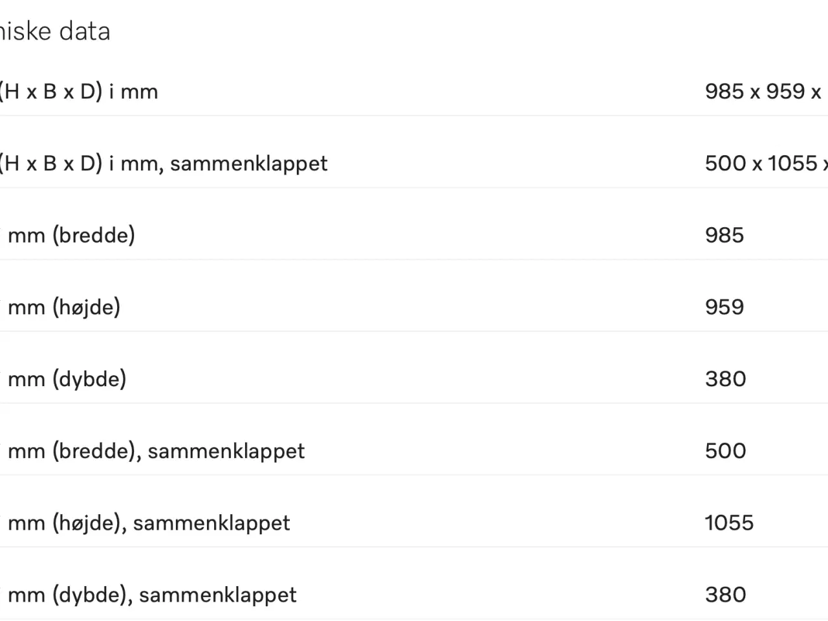The height and width of the screenshot is (621, 828).
Task: Click the dybde value 380 in fifth row
Action: [x=726, y=378]
